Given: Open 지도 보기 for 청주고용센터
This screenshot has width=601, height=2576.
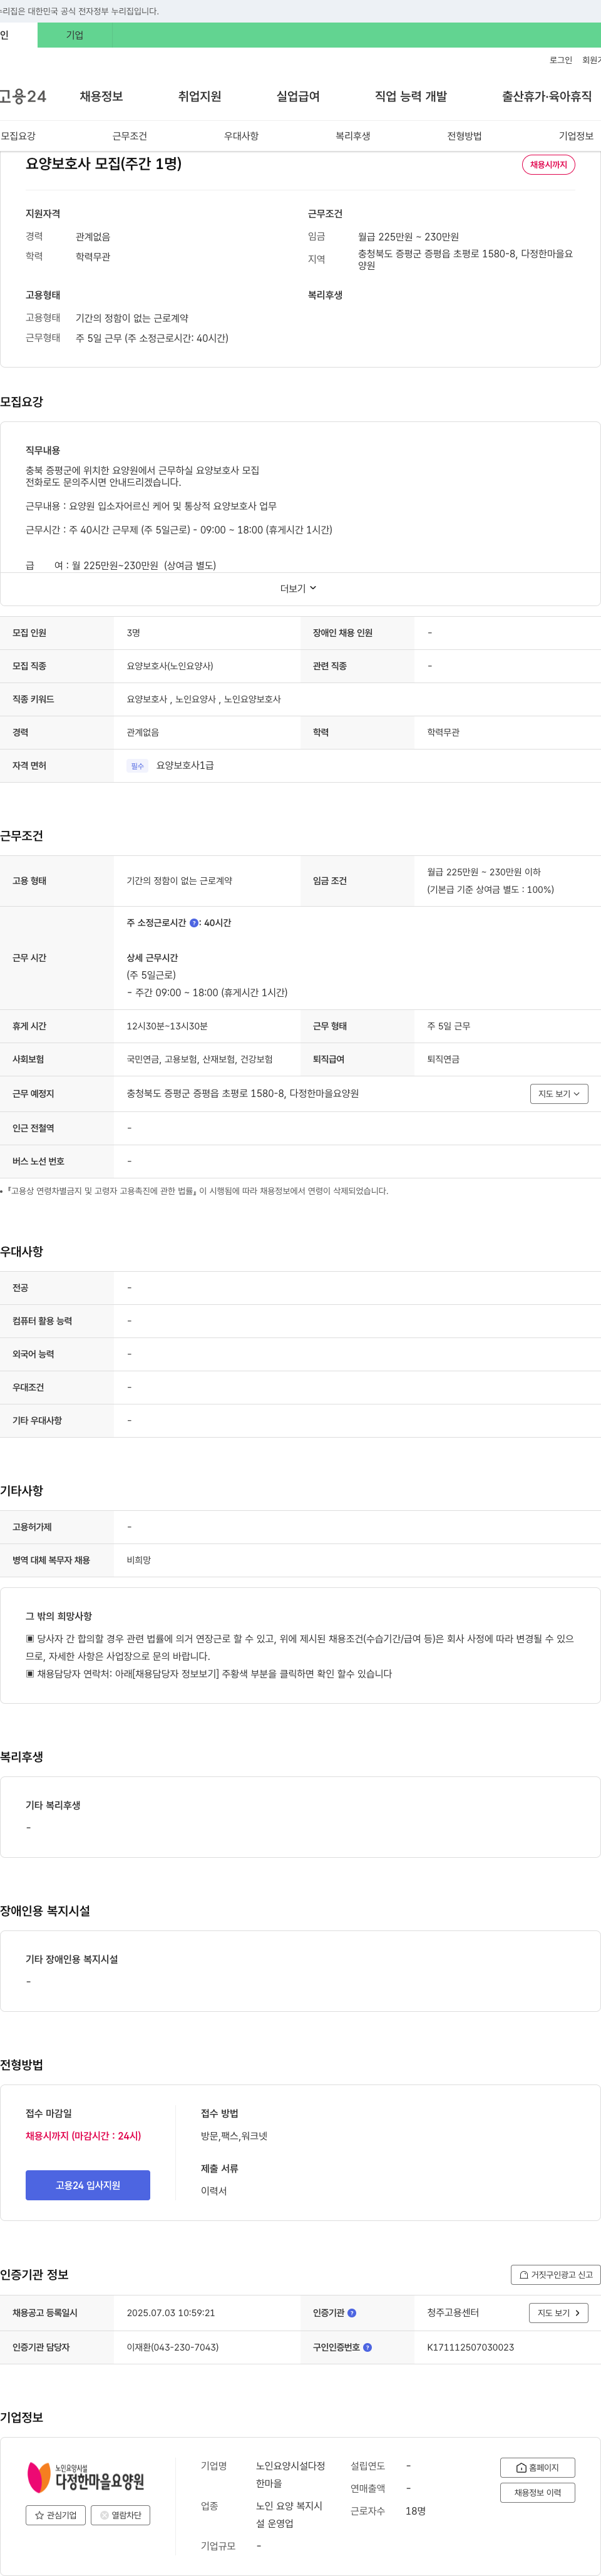Looking at the screenshot, I should [558, 2313].
